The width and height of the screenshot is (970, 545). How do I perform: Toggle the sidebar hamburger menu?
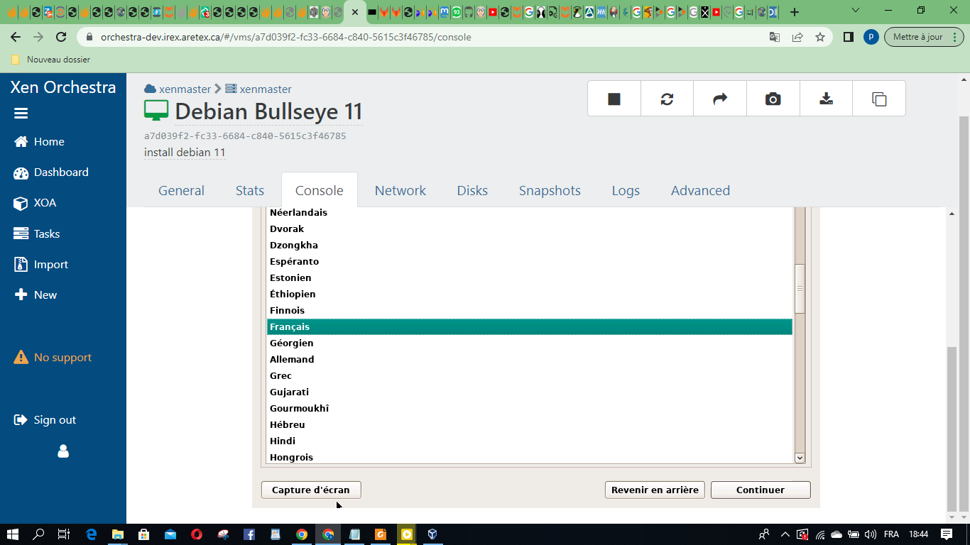coord(21,114)
